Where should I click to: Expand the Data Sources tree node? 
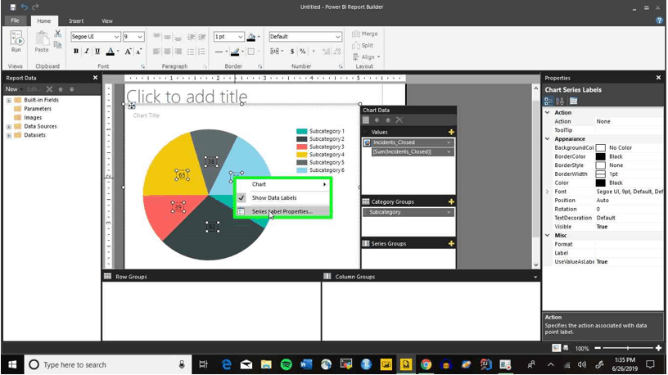pos(8,127)
